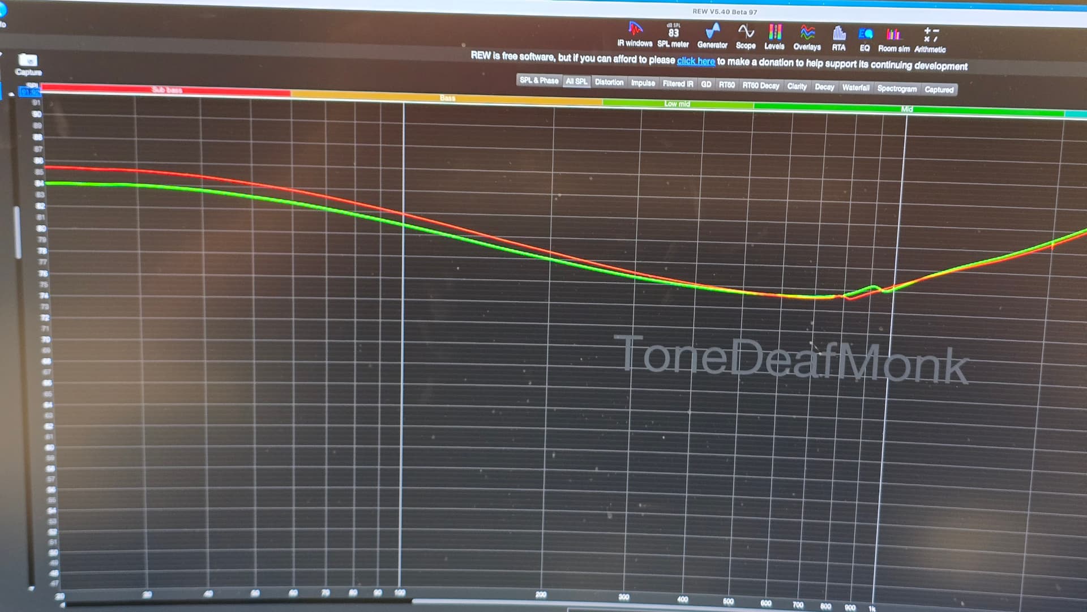Capture the graph image
The height and width of the screenshot is (612, 1087).
click(28, 65)
